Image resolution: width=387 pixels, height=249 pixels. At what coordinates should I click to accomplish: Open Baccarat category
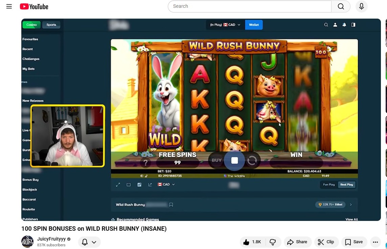tap(29, 199)
